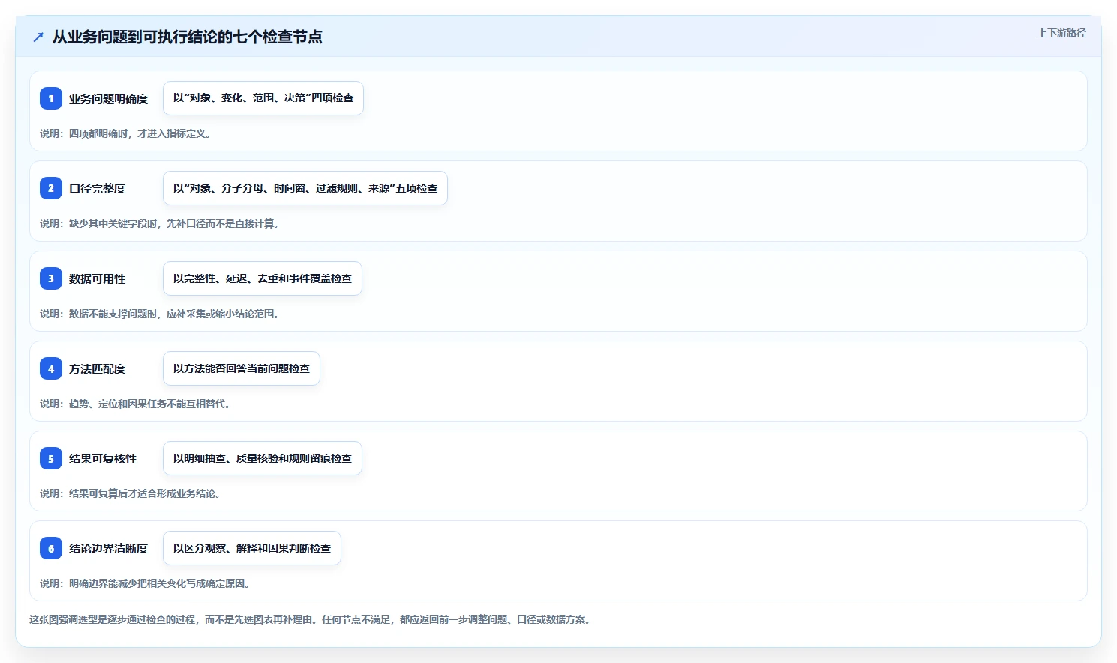Click the note 趋势、定位和因果任务不能互相替代
The width and height of the screenshot is (1117, 663).
137,403
